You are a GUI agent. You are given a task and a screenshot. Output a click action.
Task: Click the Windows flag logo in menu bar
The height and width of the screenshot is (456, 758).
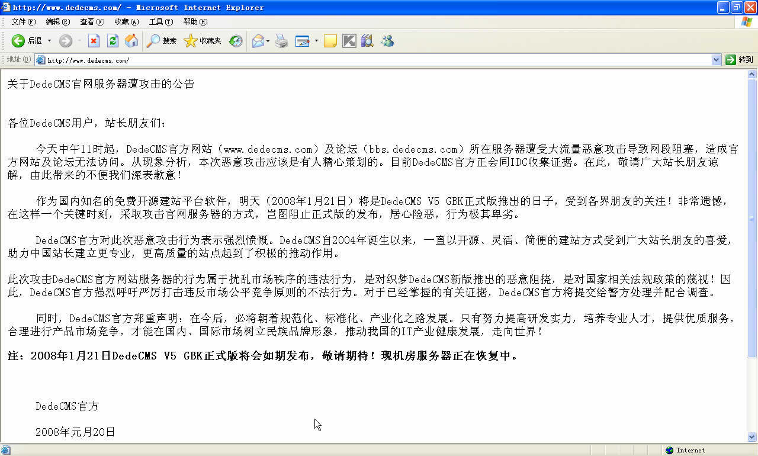pos(747,22)
